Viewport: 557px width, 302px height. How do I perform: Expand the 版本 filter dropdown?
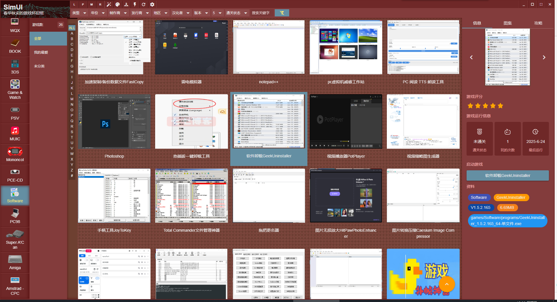click(201, 13)
